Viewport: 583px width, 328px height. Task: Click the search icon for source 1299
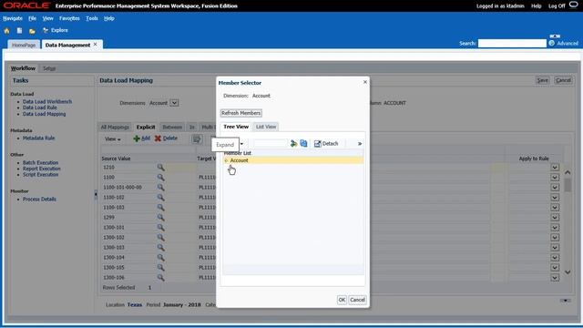160,218
